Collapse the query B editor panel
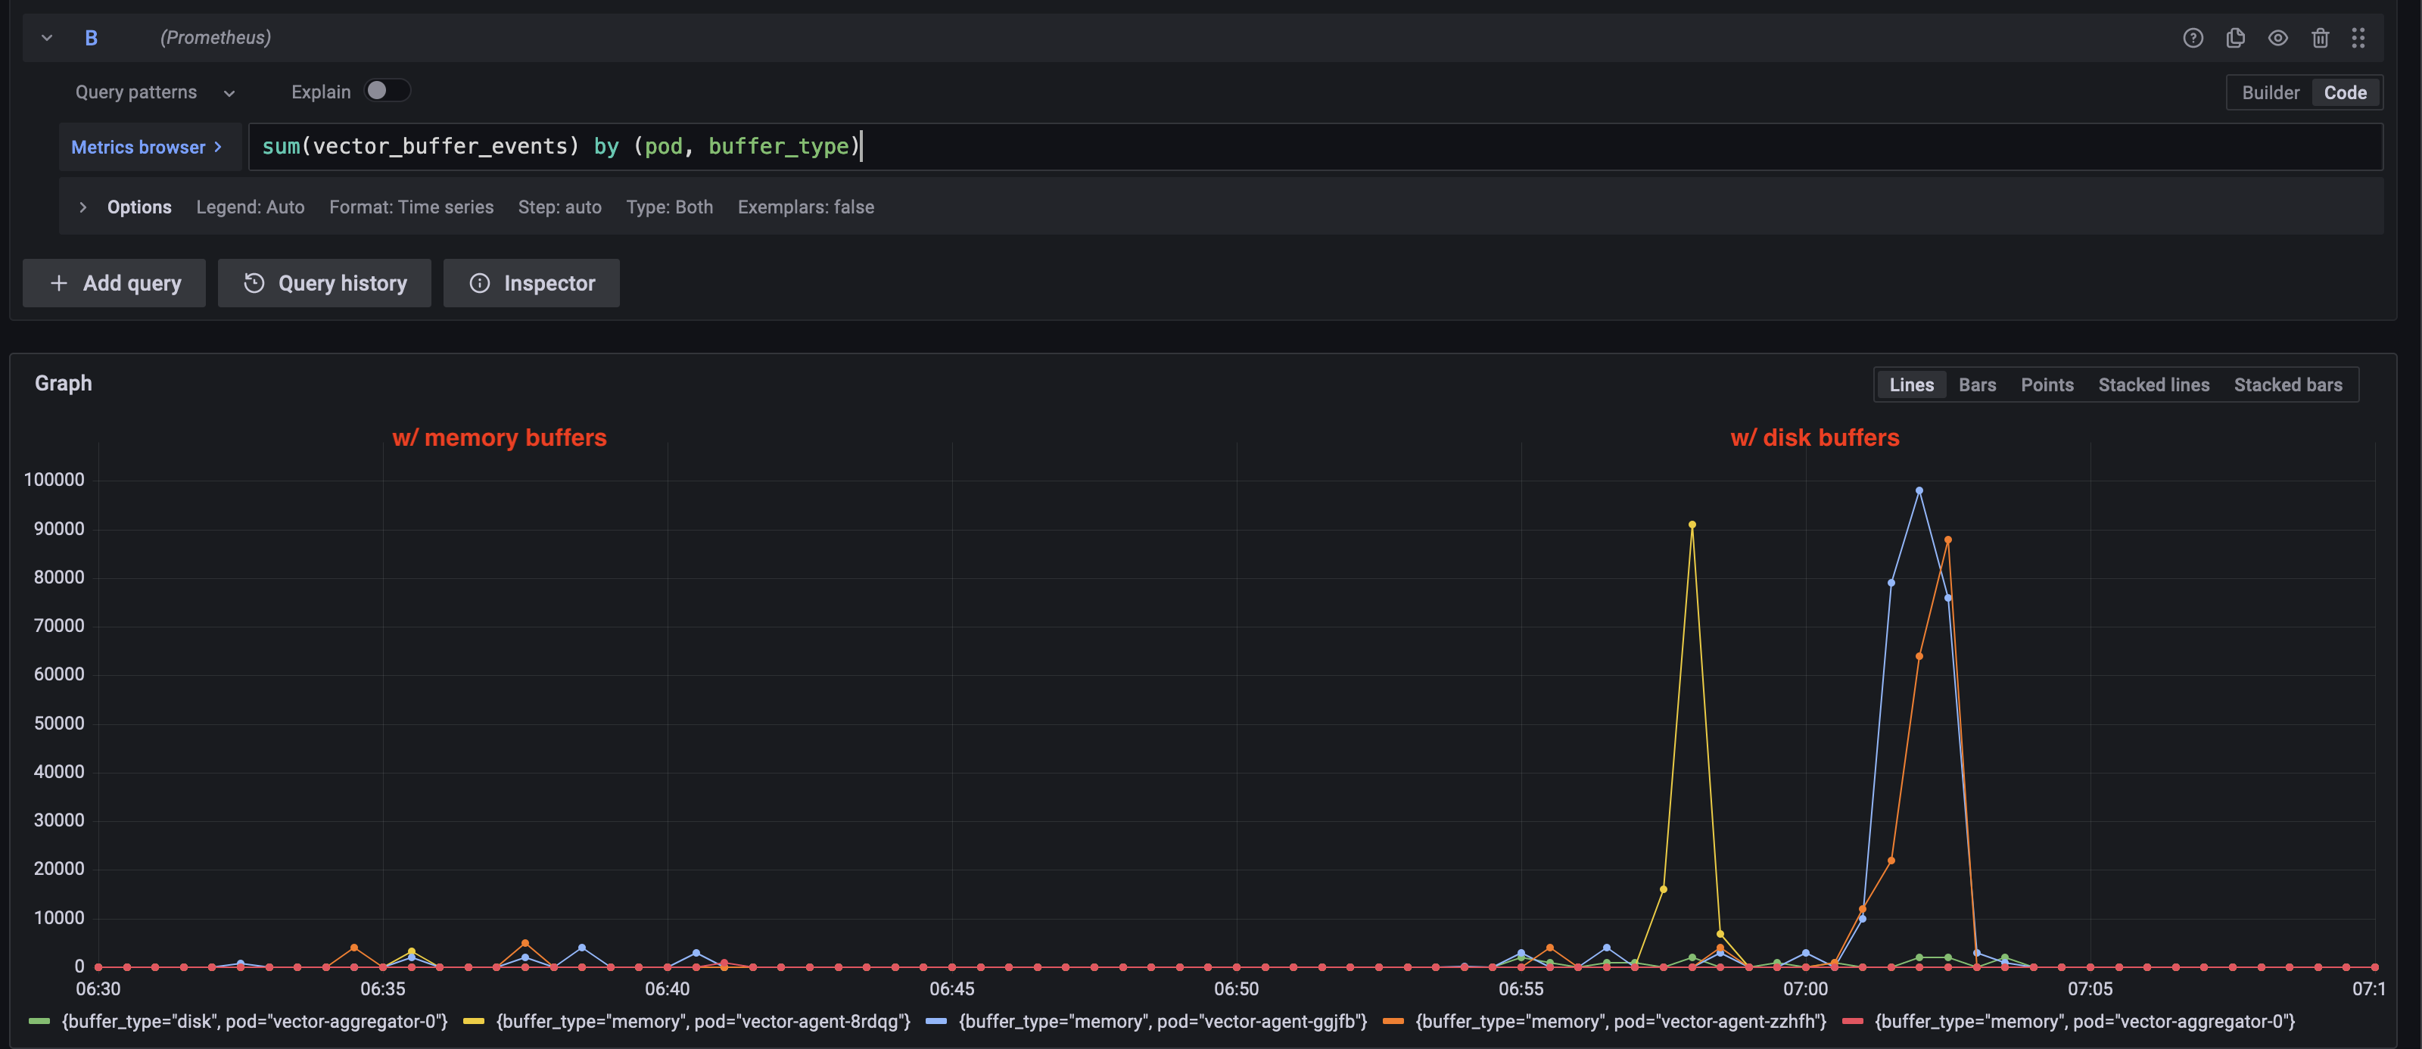 (x=47, y=38)
